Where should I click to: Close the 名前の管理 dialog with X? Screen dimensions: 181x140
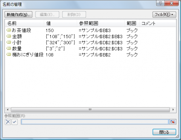coord(172,3)
